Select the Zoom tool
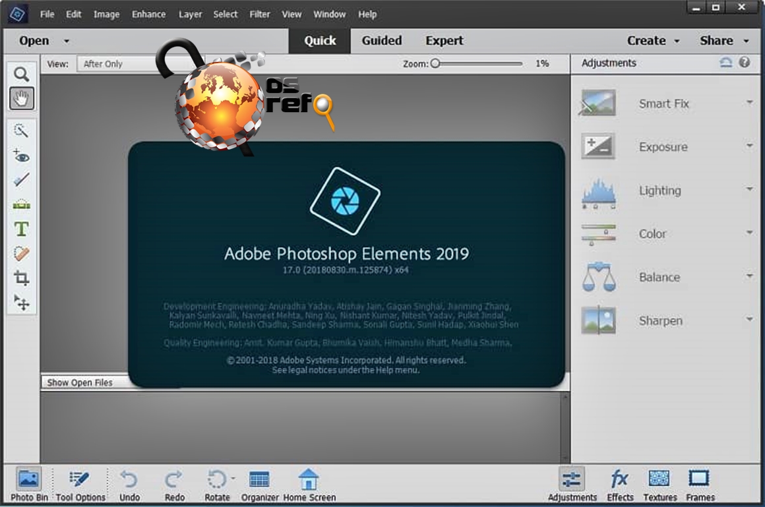The height and width of the screenshot is (507, 765). click(22, 75)
